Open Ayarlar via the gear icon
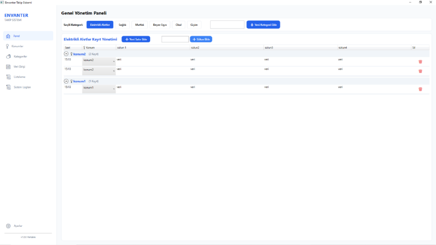 [8, 226]
